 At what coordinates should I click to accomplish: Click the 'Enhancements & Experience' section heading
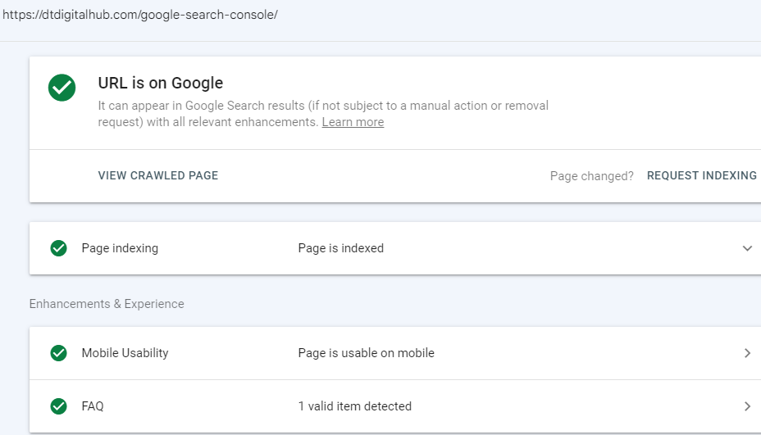tap(107, 304)
